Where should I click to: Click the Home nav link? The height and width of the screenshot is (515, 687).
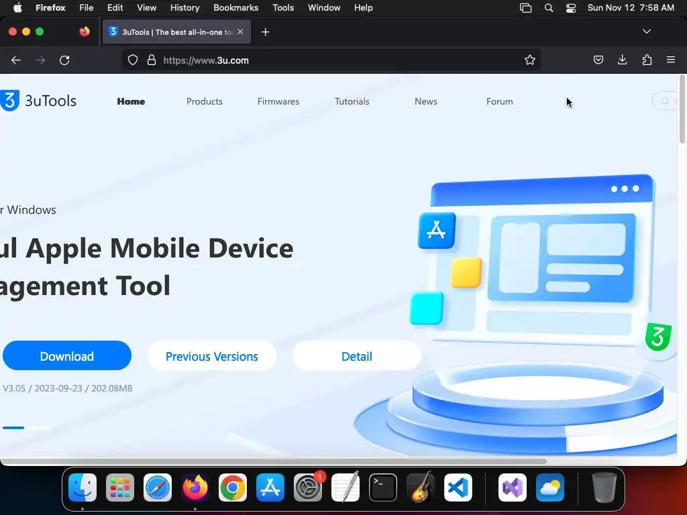point(131,101)
